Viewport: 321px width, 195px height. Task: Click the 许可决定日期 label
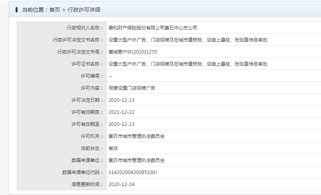click(87, 100)
